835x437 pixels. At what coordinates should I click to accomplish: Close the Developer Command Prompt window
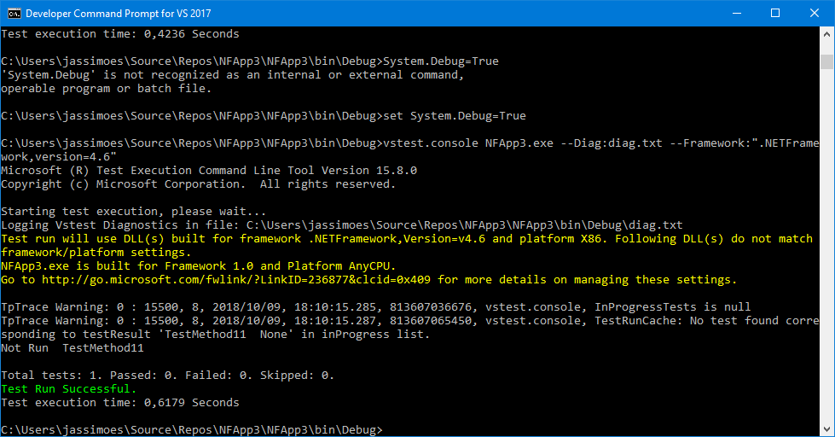click(x=815, y=14)
